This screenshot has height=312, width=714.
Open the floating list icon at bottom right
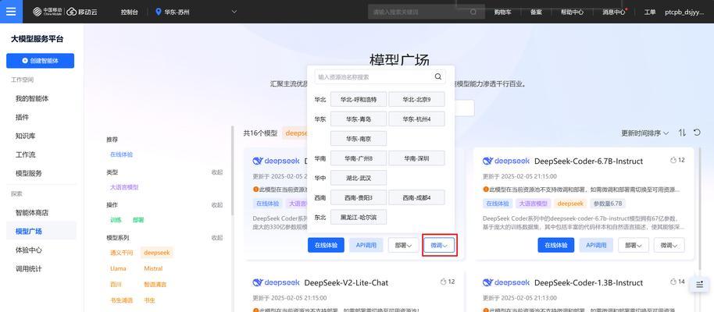click(x=699, y=284)
